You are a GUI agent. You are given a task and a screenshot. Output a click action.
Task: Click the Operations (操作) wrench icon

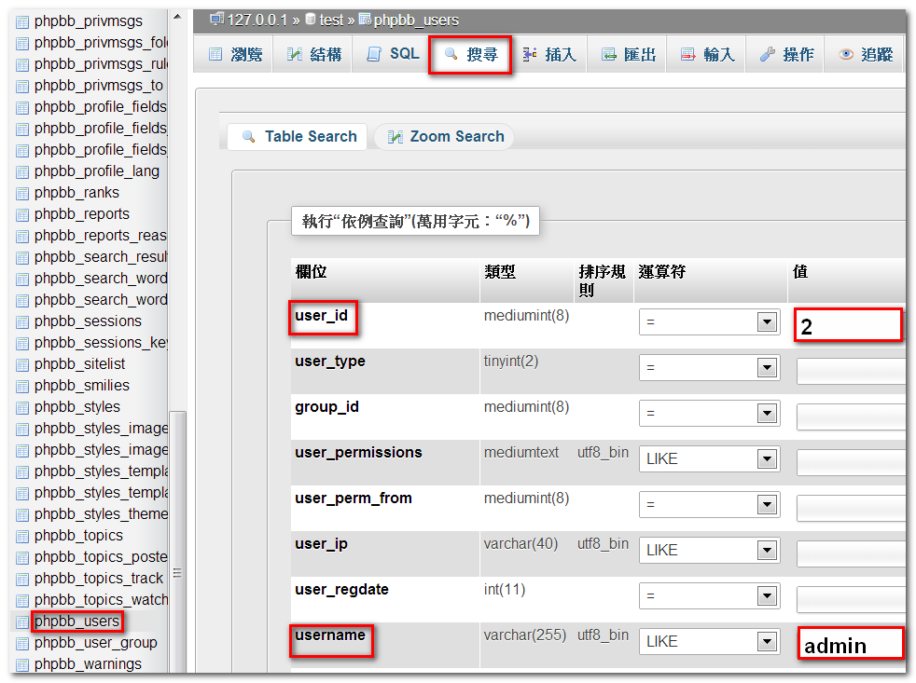(x=768, y=55)
